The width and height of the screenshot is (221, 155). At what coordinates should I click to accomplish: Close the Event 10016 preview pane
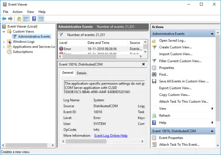coord(144,64)
